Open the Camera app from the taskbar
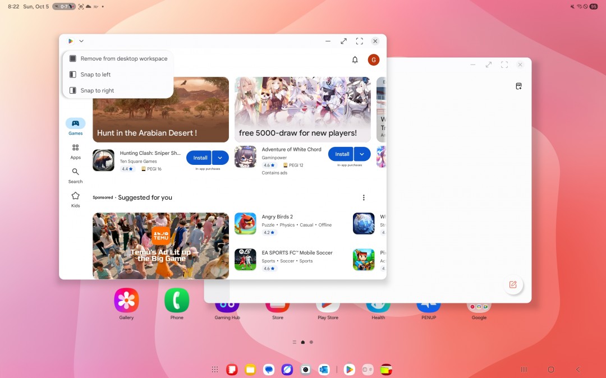 305,370
